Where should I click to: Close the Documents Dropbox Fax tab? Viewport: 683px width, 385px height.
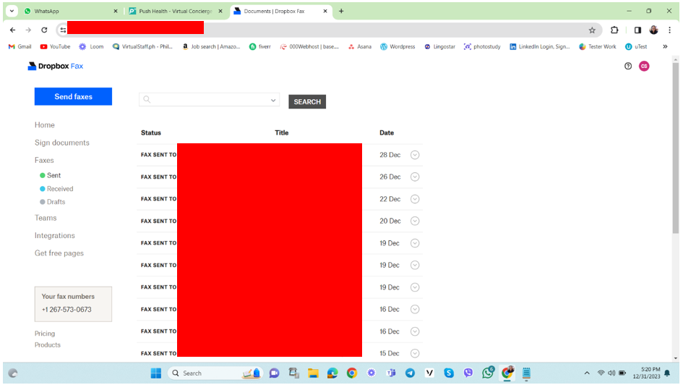click(325, 12)
